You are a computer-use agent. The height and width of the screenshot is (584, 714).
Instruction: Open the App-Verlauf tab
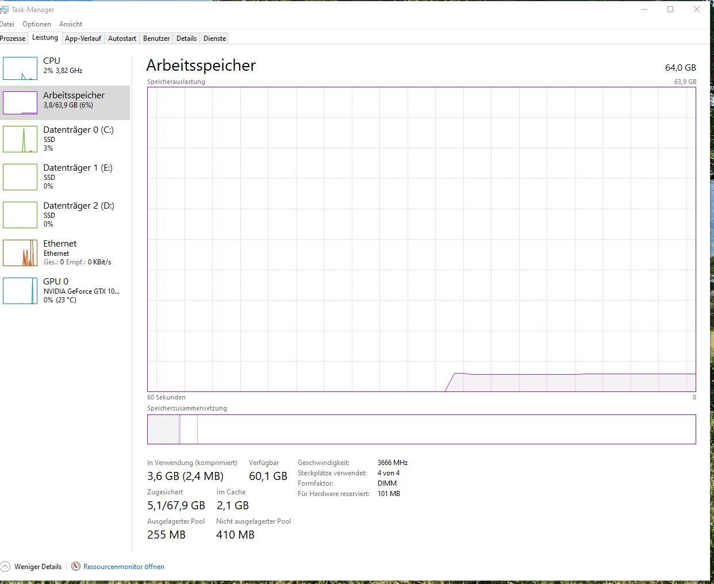[x=83, y=38]
